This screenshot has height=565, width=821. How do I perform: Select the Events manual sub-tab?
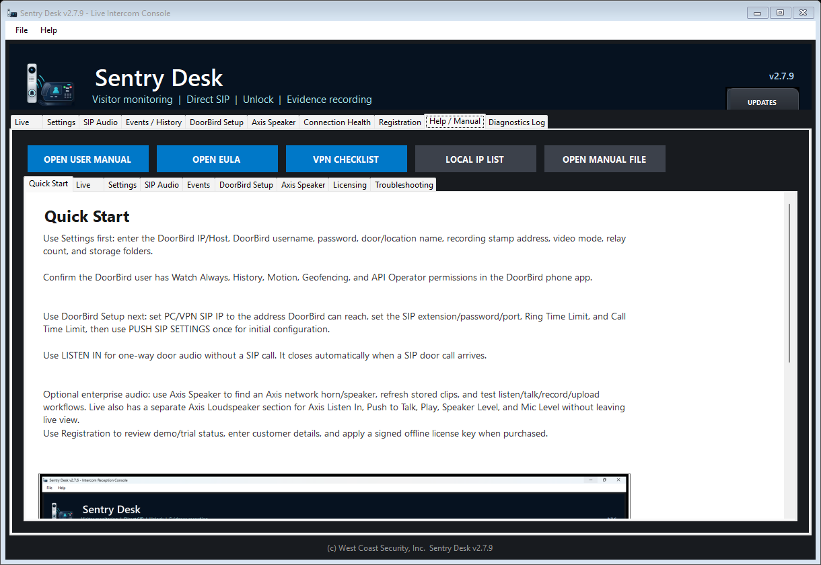[199, 185]
